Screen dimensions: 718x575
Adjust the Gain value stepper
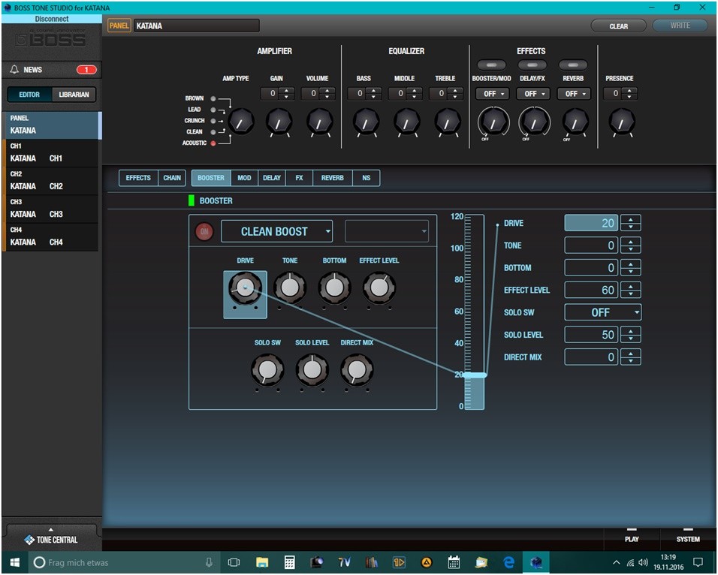286,94
